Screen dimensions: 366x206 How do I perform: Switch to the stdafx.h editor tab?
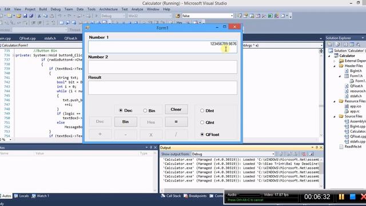pyautogui.click(x=50, y=38)
